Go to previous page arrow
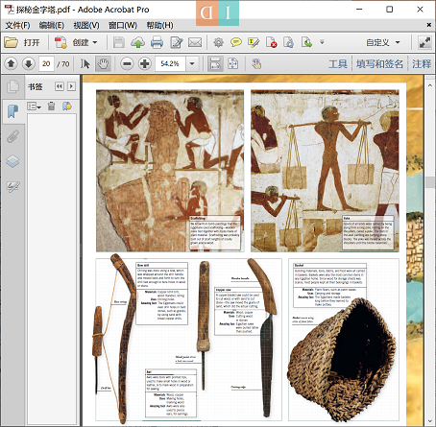The width and height of the screenshot is (436, 427). point(11,64)
